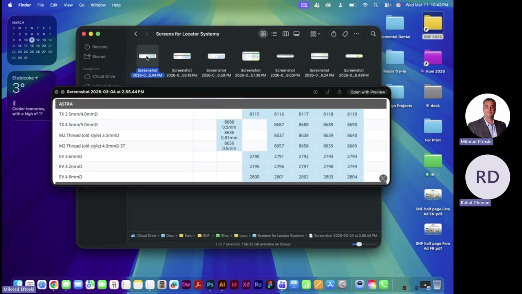Click the Finder tag icon
Image resolution: width=522 pixels, height=294 pixels.
point(345,34)
